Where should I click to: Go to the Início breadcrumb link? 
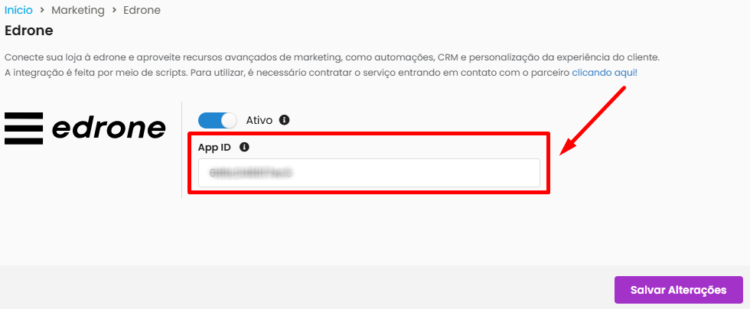coord(18,10)
